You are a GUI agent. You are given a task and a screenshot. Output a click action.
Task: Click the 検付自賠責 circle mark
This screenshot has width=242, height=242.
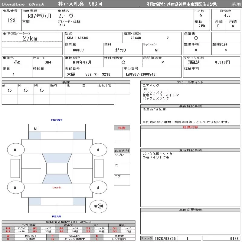coord(123,62)
